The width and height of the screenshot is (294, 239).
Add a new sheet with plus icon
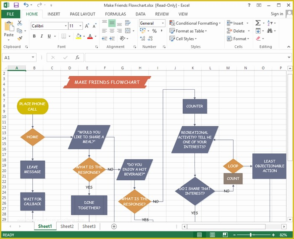pos(114,226)
